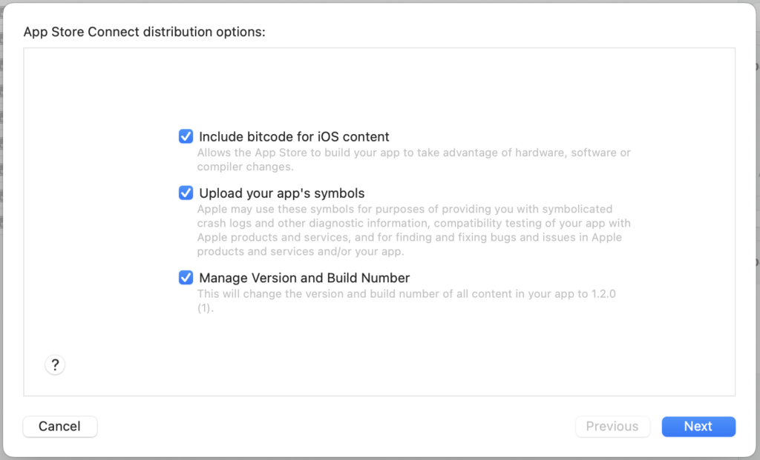Click the 'Manage Version and Build Number' label
Screen dimensions: 760x460
(x=304, y=278)
